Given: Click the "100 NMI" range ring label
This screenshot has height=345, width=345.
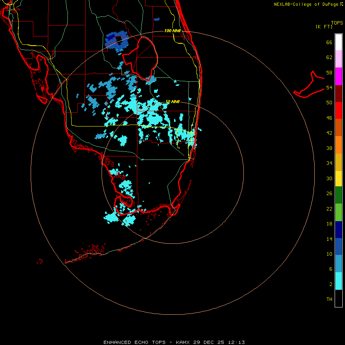Looking at the screenshot, I should click(172, 31).
